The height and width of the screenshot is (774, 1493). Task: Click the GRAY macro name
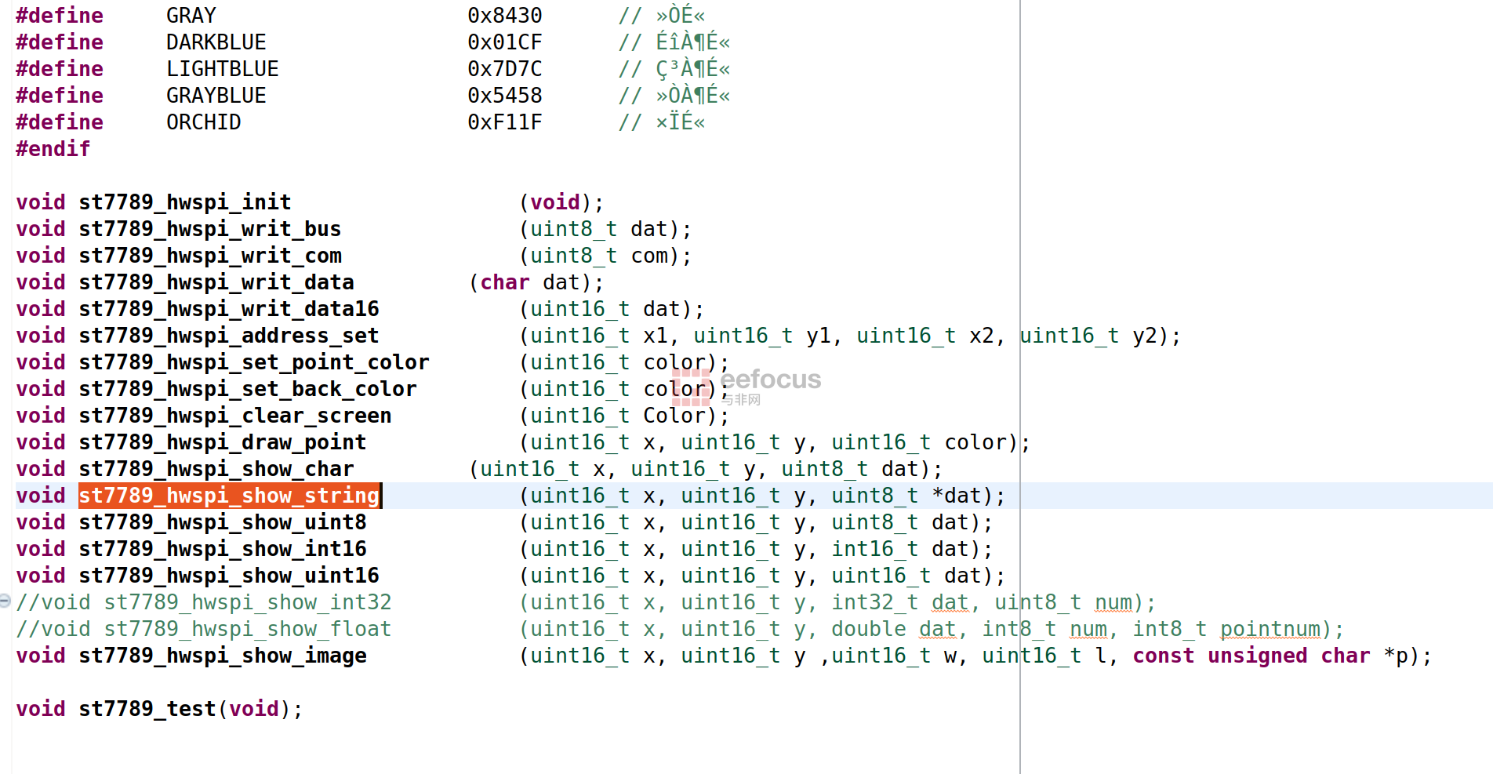tap(191, 16)
